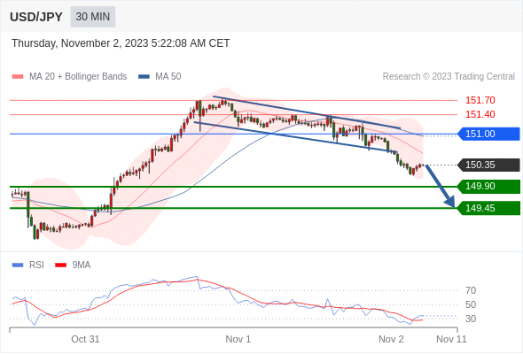Toggle the 9MA legend entry

(73, 265)
